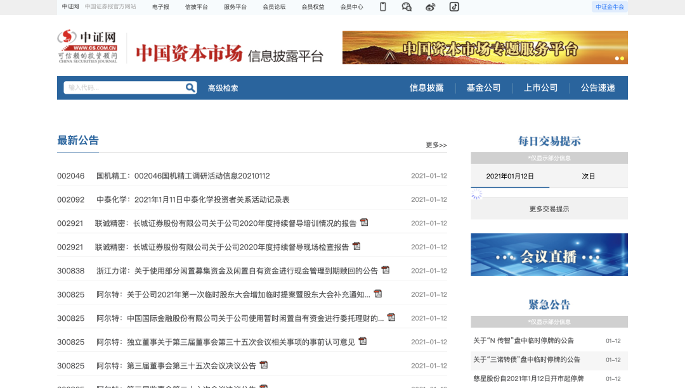Viewport: 685px width, 388px height.
Task: Open the 信息披露 navigation item
Action: [x=426, y=88]
